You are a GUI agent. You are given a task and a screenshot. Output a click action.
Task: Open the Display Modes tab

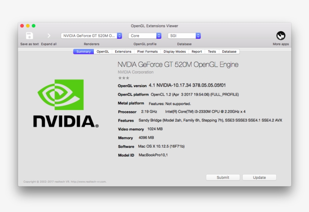coord(174,52)
